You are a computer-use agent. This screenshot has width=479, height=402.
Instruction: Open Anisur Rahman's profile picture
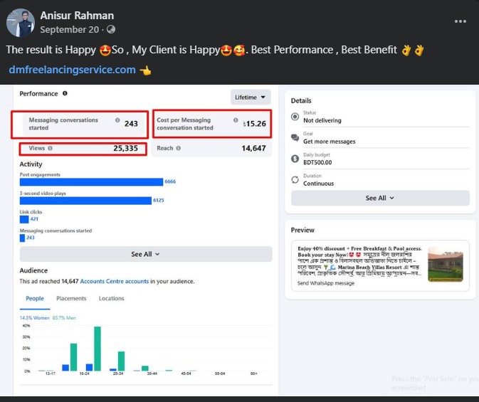pyautogui.click(x=21, y=23)
